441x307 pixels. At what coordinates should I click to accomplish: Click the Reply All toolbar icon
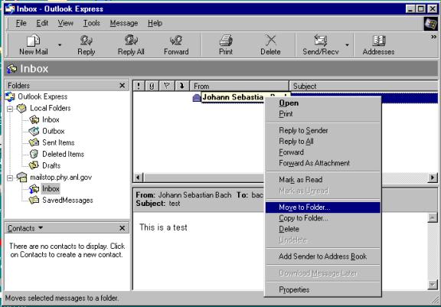tap(131, 44)
